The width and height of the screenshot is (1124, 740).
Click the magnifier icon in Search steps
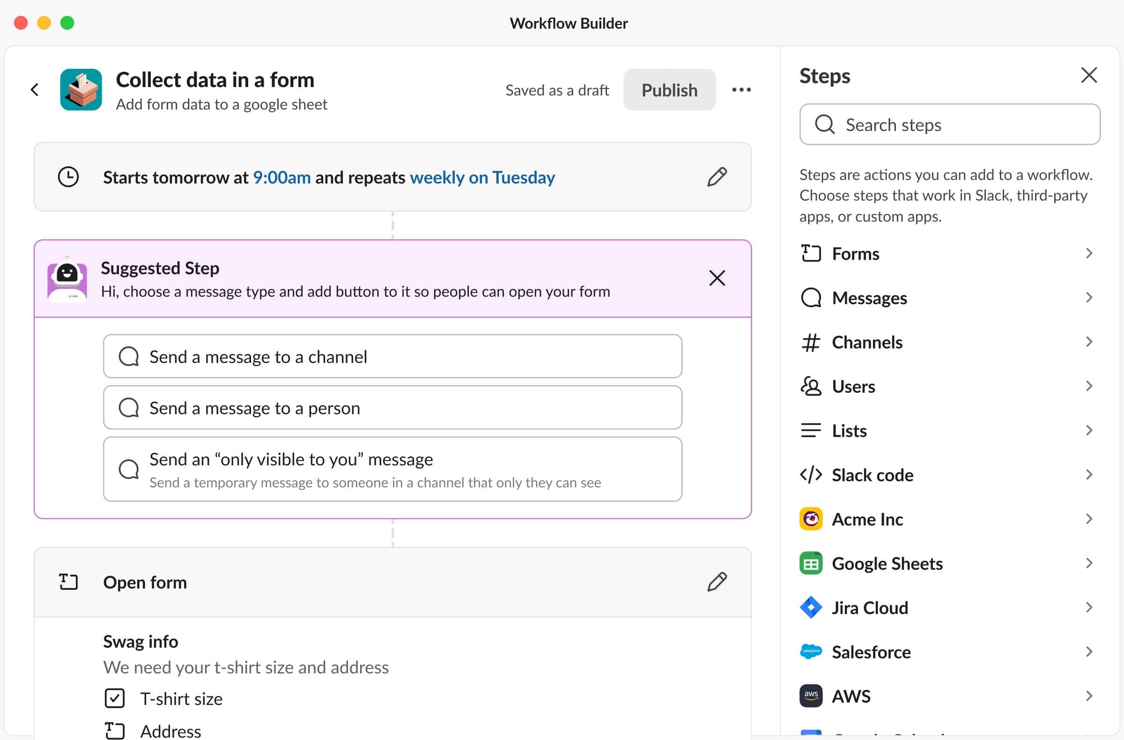(x=825, y=125)
